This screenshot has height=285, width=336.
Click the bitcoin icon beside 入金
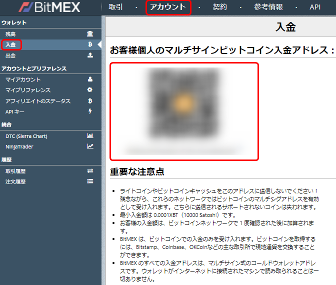pyautogui.click(x=90, y=44)
